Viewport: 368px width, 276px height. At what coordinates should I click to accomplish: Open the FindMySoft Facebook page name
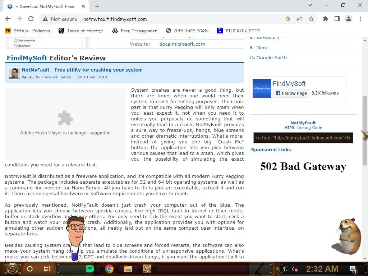289,84
